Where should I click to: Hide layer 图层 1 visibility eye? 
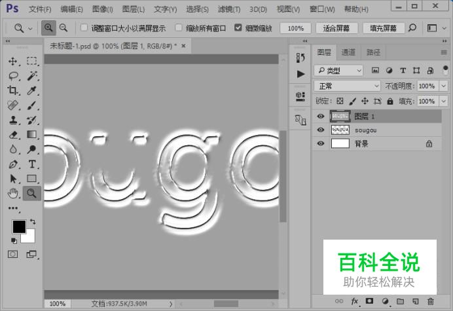[321, 116]
